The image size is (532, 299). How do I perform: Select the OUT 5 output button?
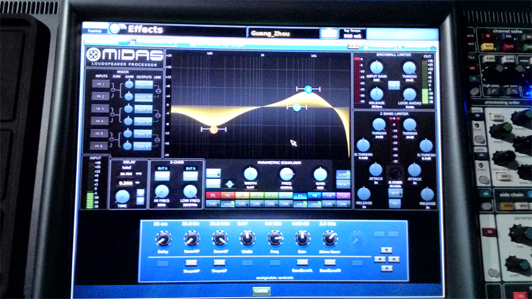click(143, 134)
